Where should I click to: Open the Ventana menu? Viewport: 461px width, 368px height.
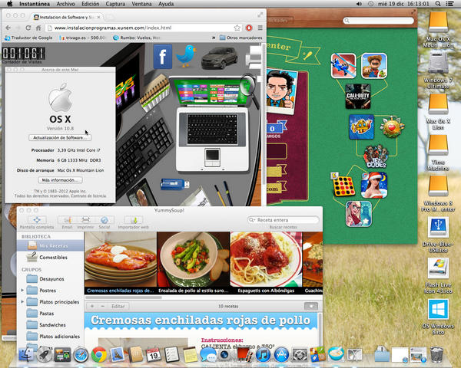141,4
